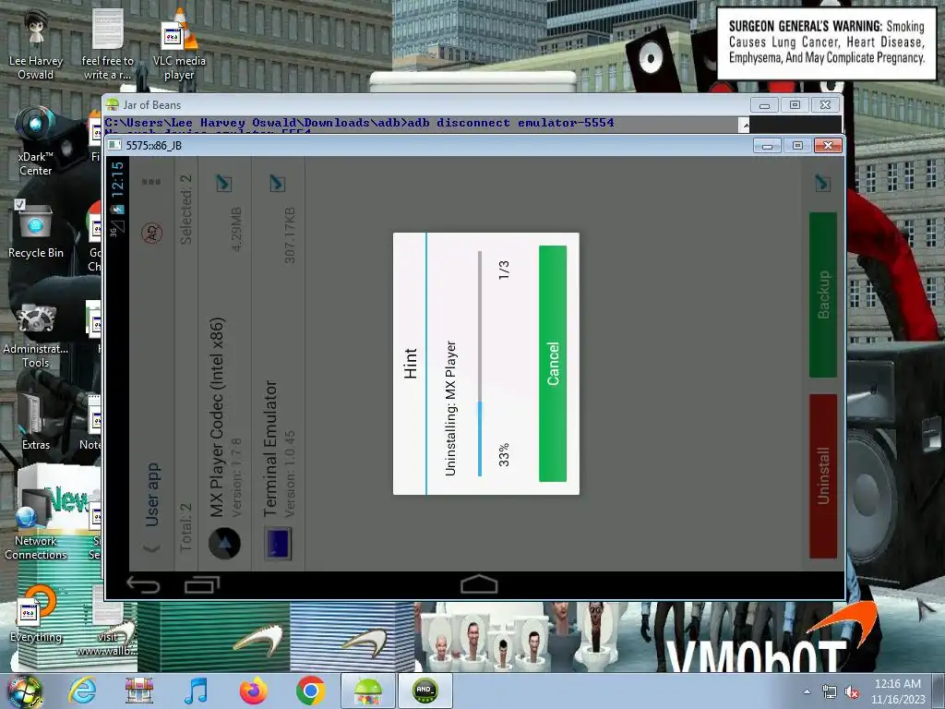945x709 pixels.
Task: Open the store-front icon in the taskbar
Action: click(139, 691)
